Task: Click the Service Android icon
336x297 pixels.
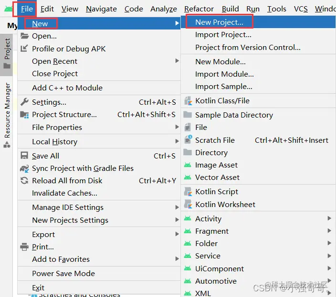Action: [x=188, y=256]
